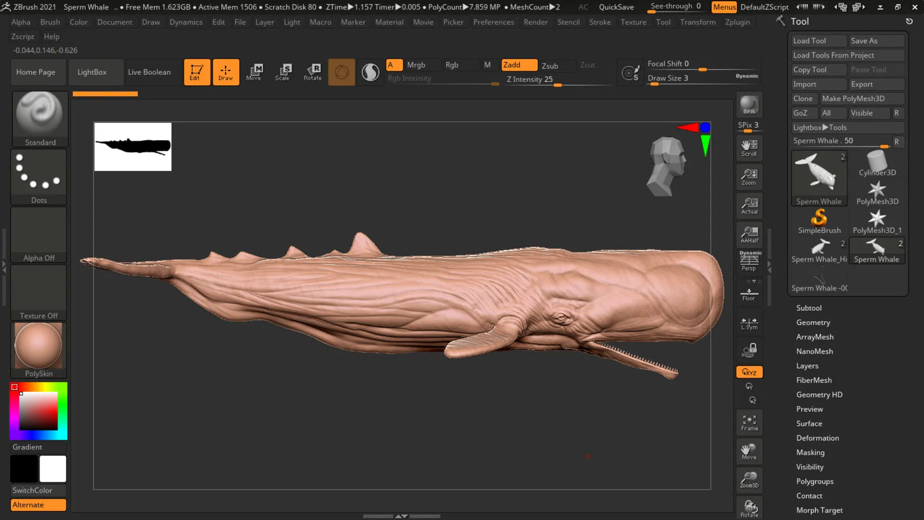
Task: Click the local symmetry sculptris icon
Action: [x=370, y=72]
